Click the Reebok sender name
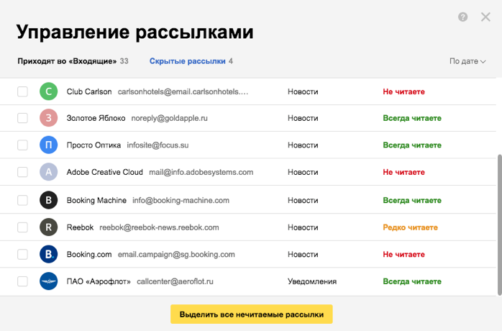Screen dimensions: 502x331 pyautogui.click(x=80, y=227)
